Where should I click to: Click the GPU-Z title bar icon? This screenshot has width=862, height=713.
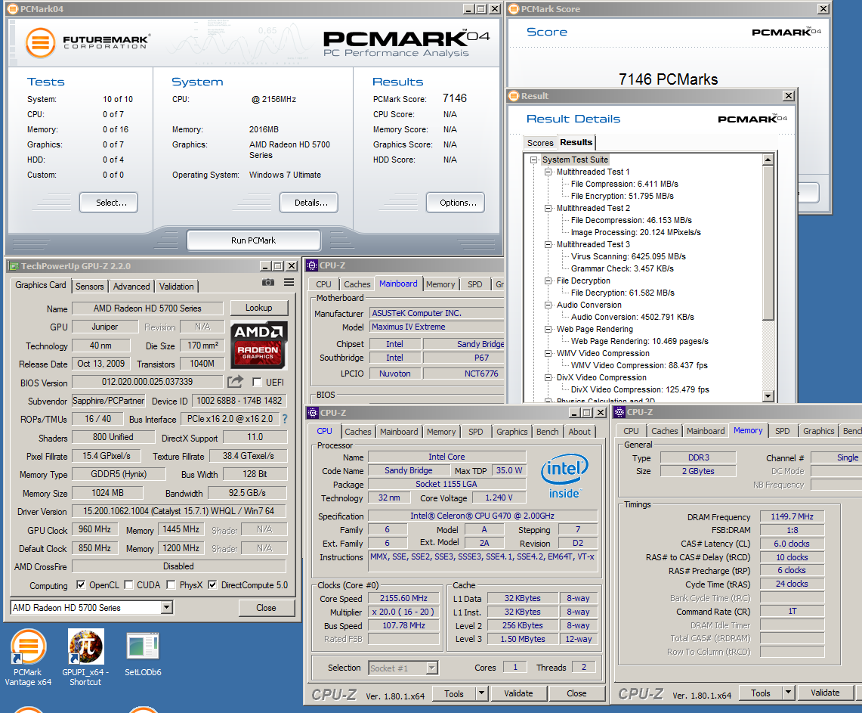pos(14,266)
